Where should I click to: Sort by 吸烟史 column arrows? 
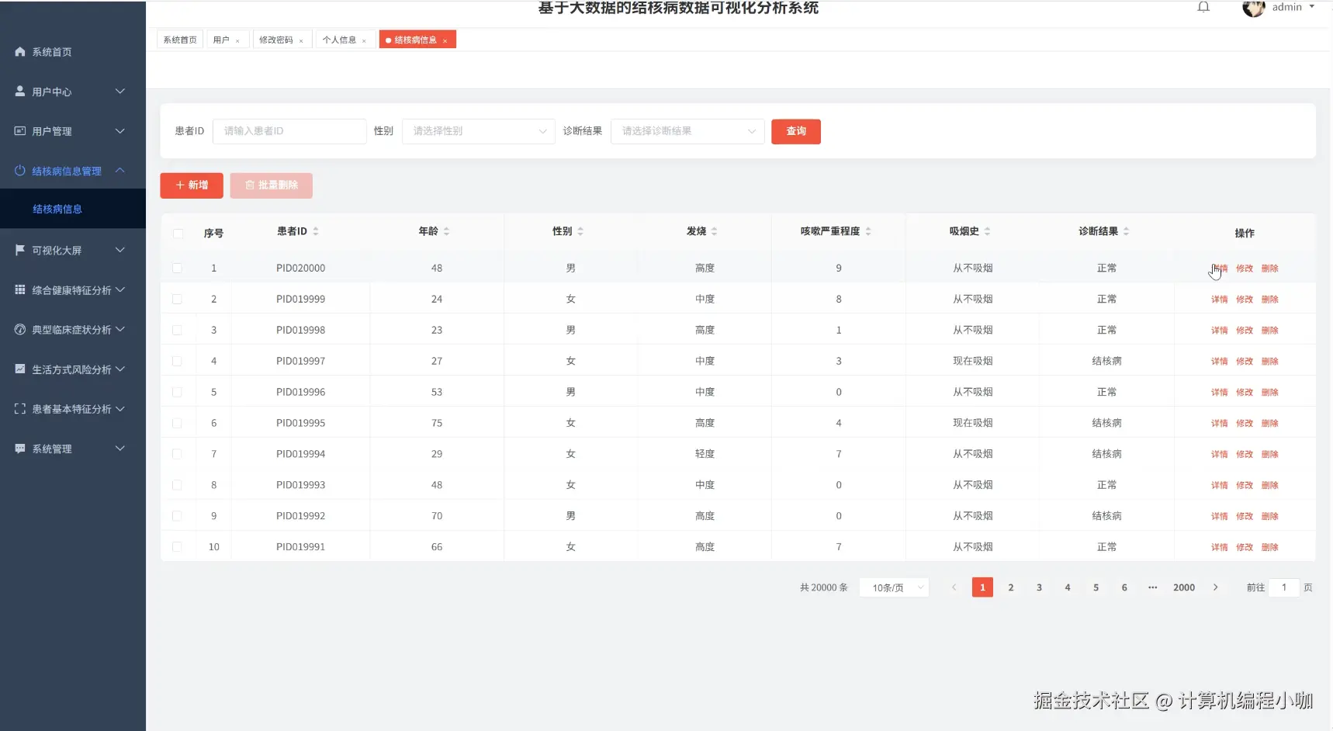pos(987,231)
